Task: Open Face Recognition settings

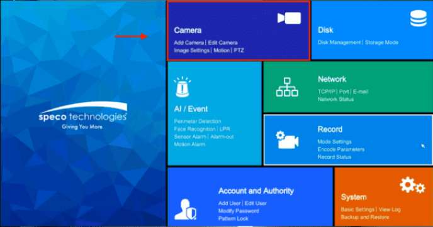Action: pos(194,129)
